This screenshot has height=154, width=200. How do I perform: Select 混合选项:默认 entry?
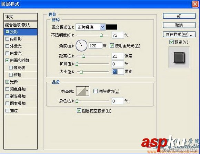point(21,25)
